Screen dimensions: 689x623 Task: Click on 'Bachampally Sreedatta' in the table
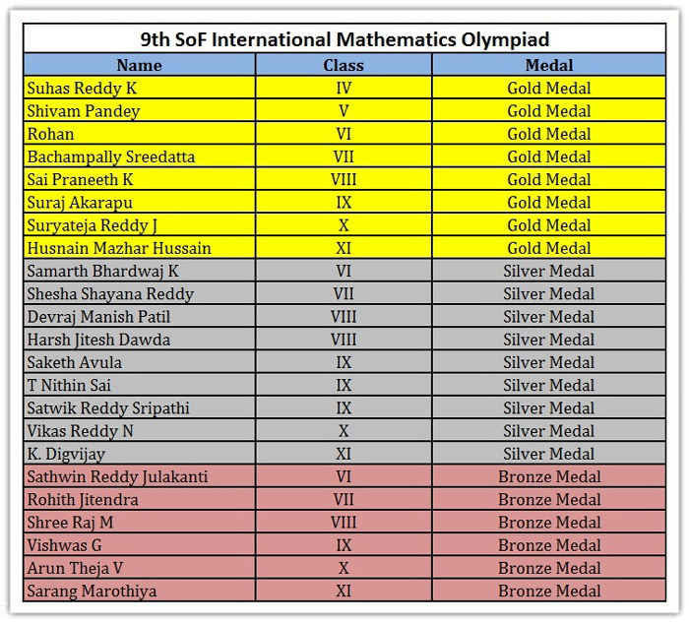pos(111,156)
